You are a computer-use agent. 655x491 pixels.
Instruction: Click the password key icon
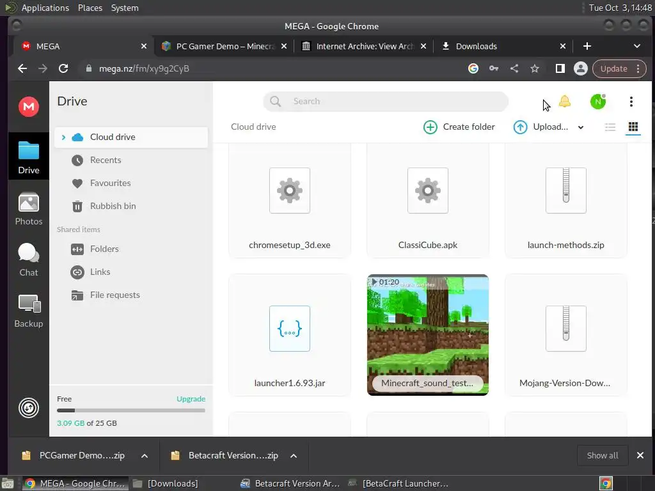(x=494, y=68)
